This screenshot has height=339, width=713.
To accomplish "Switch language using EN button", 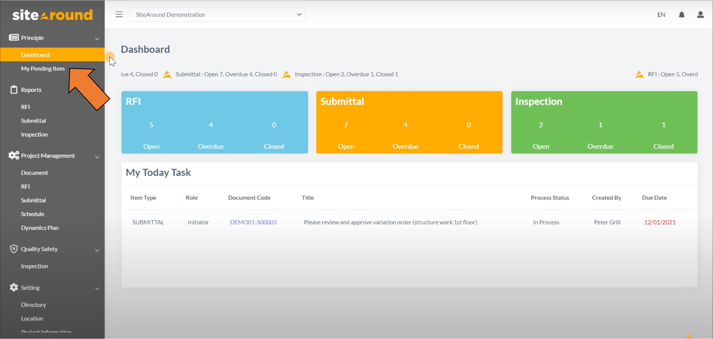I will coord(661,15).
